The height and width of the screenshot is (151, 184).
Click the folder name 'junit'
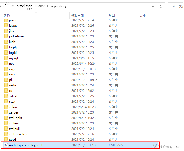(12, 42)
